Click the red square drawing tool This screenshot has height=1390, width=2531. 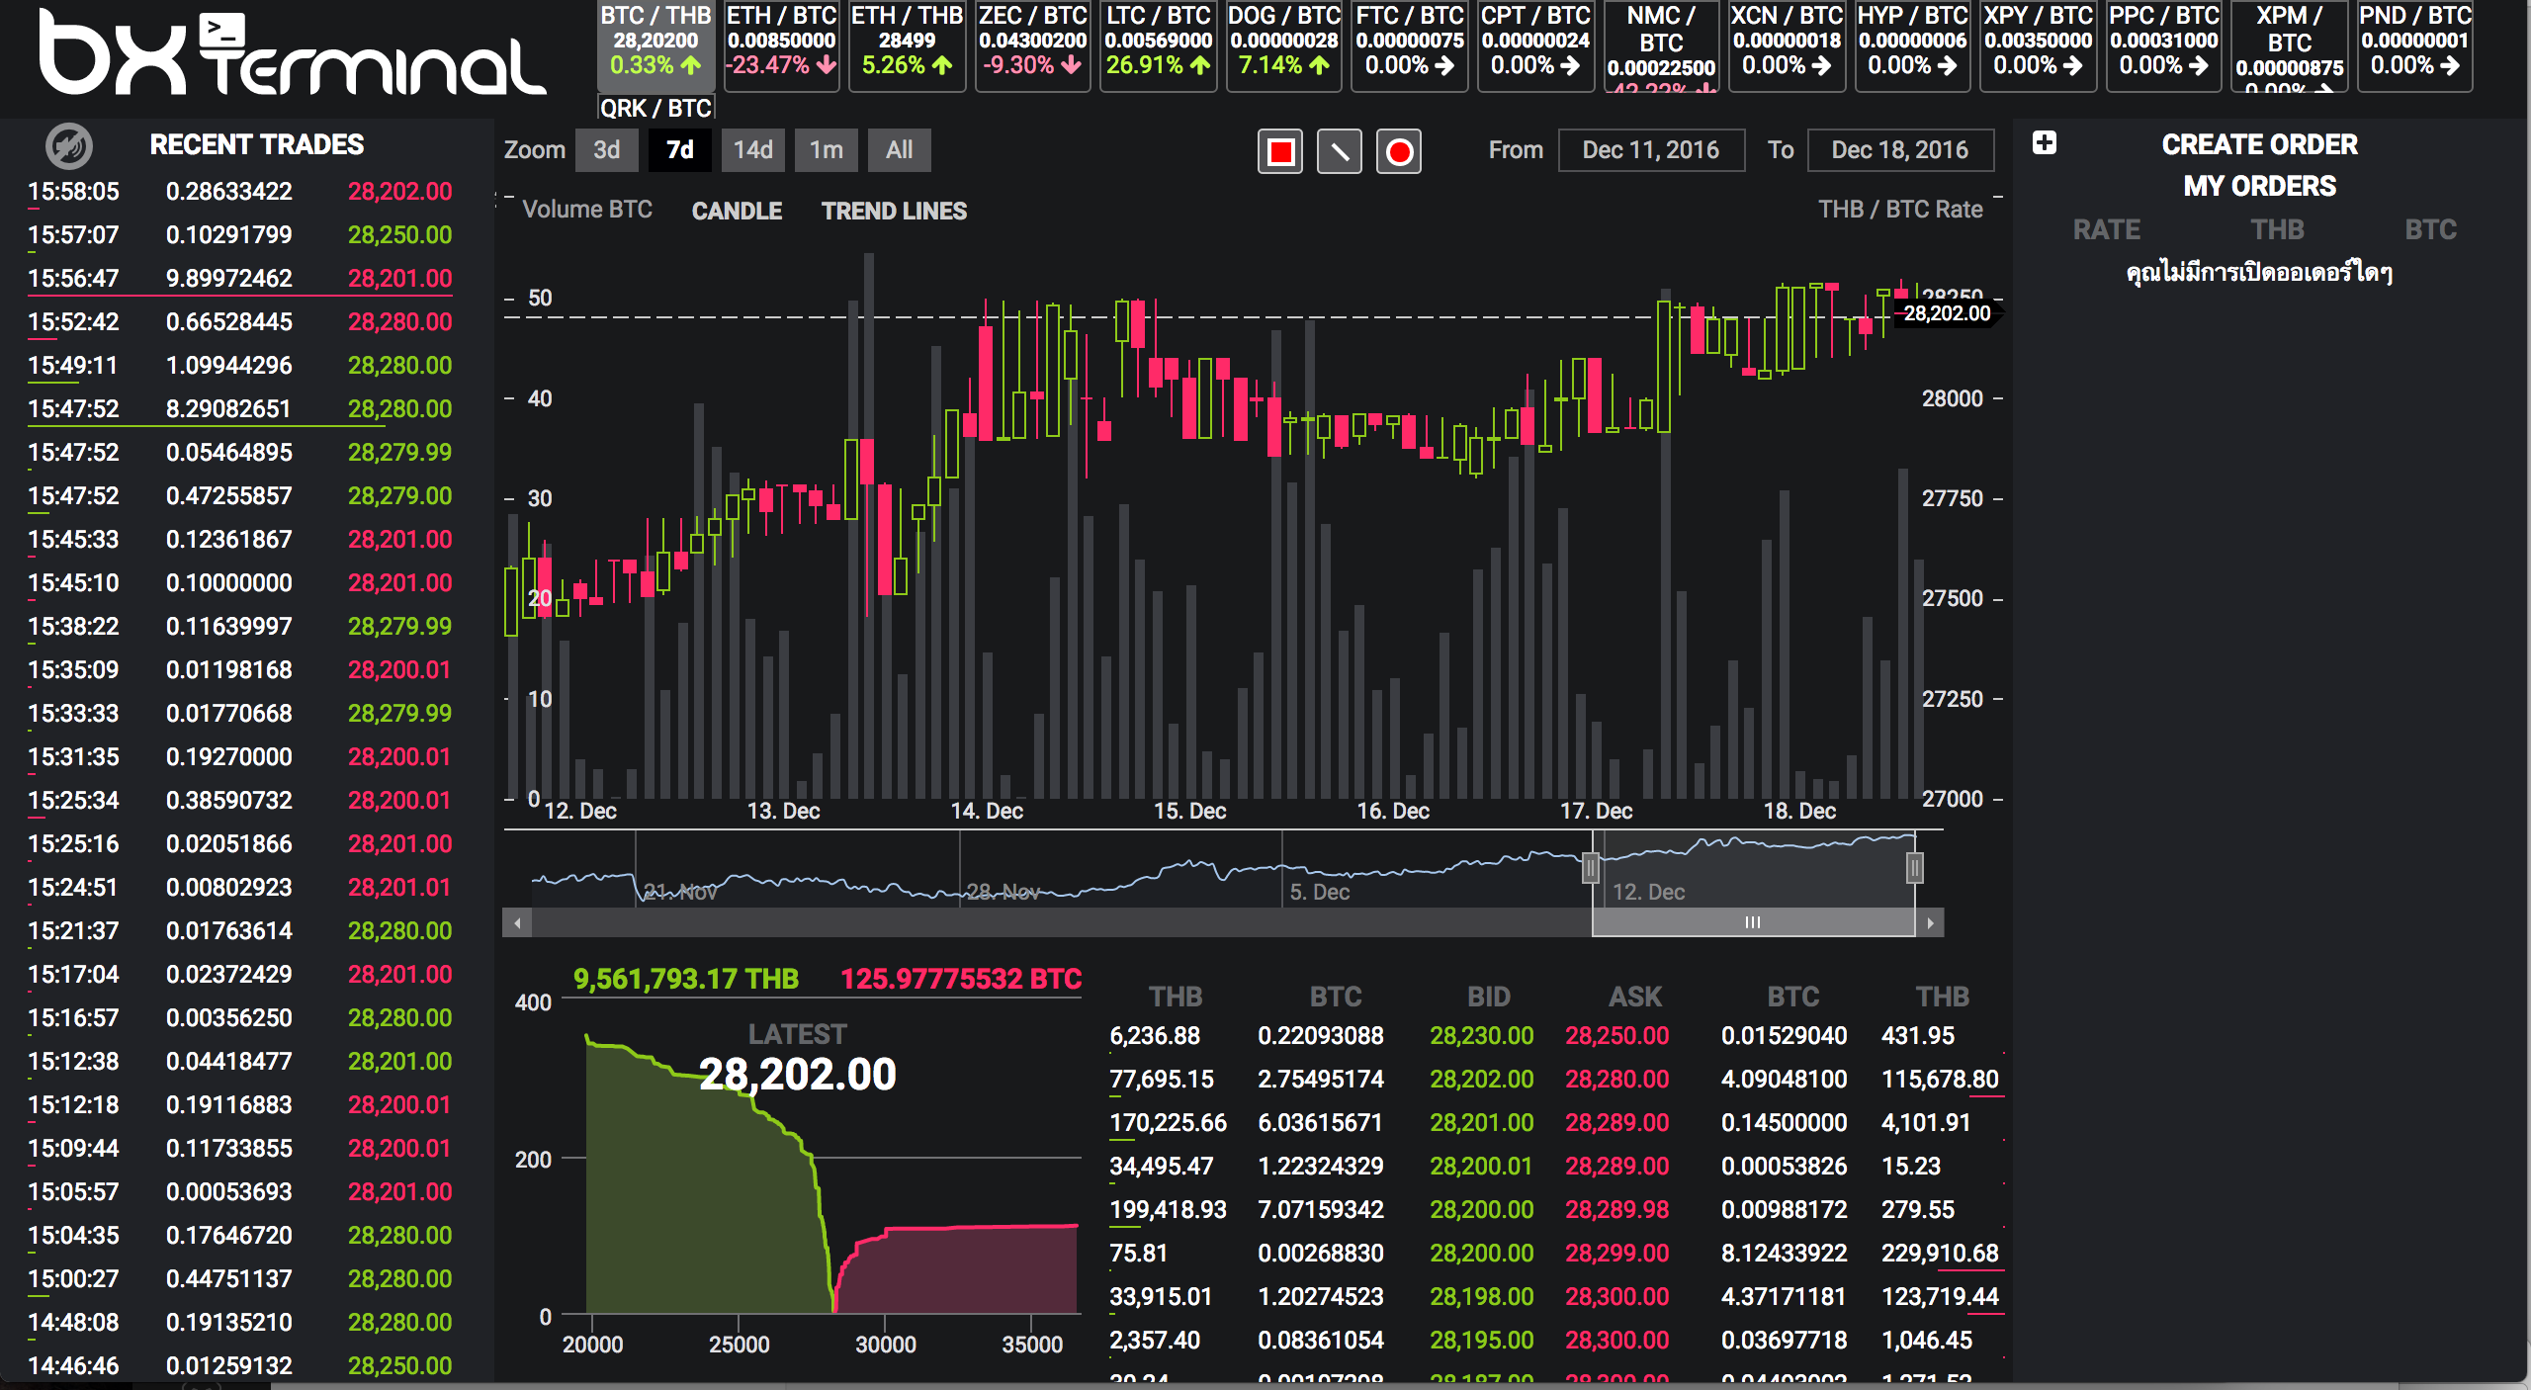[x=1280, y=151]
